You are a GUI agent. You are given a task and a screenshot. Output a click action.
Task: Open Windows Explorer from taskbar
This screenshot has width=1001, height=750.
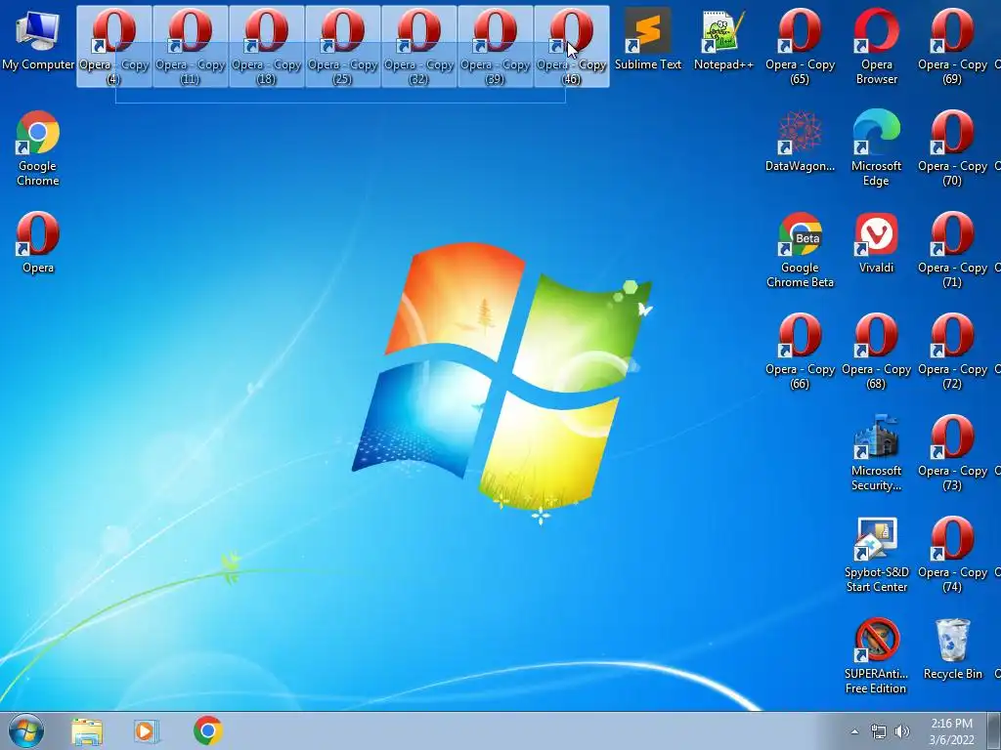click(87, 730)
